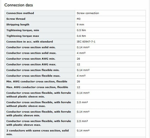Screen dimensions: 150x138
Task: Select "Conductor cross section solid min." label
Action: point(31,47)
